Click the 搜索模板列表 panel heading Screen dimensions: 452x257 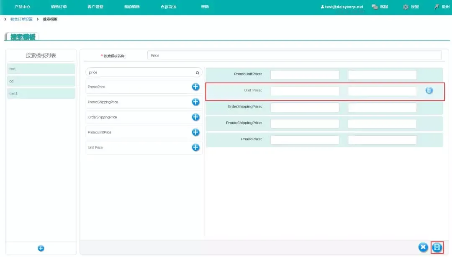coord(41,55)
